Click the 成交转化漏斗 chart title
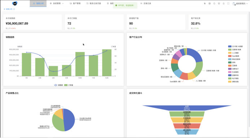This screenshot has height=138, width=250. tap(136, 93)
